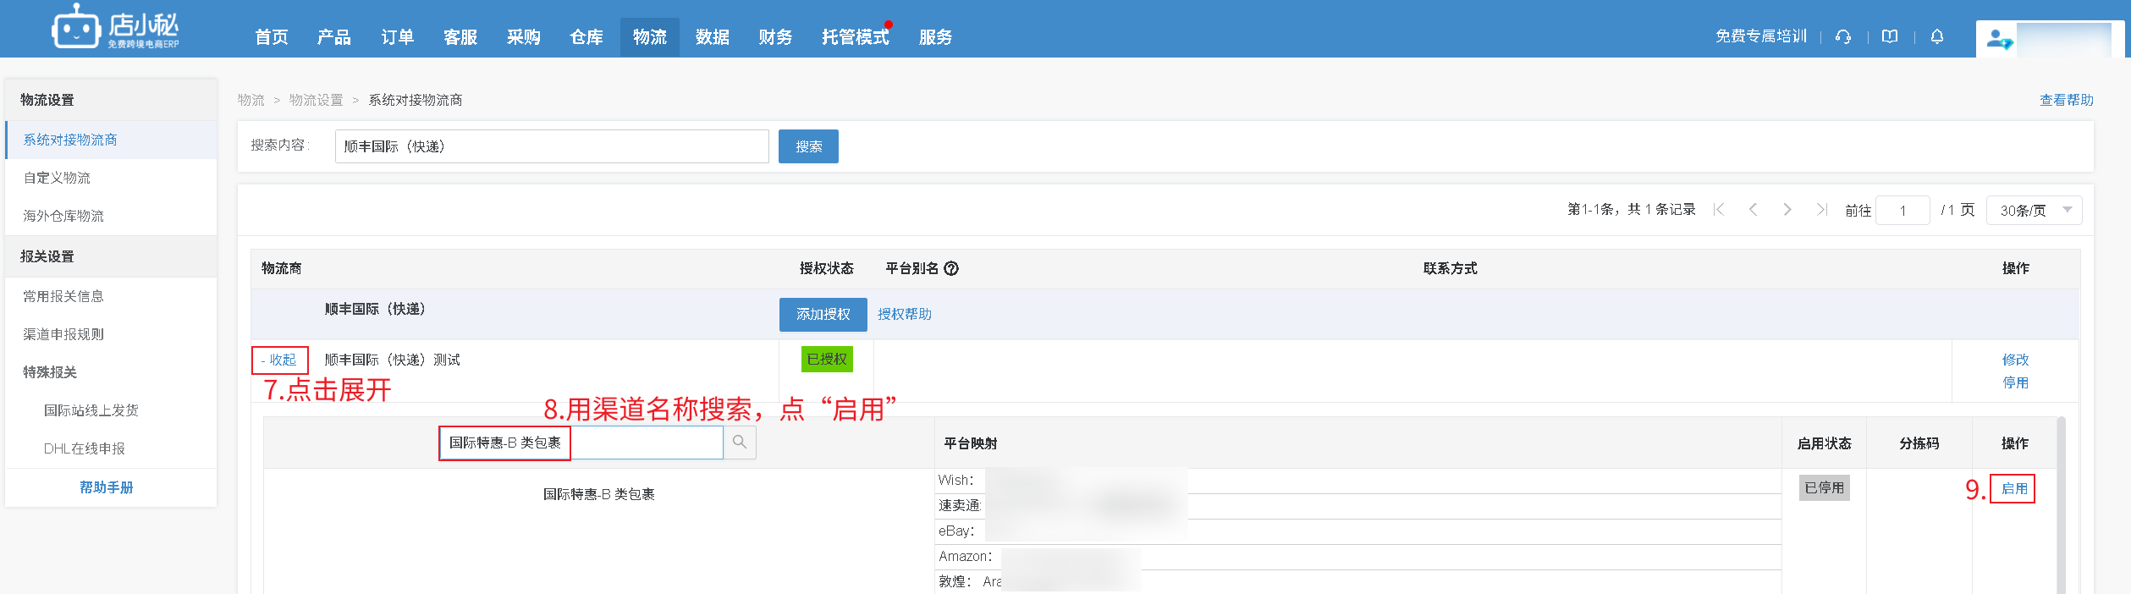Go to last page arrow icon
The width and height of the screenshot is (2131, 594).
point(1821,210)
